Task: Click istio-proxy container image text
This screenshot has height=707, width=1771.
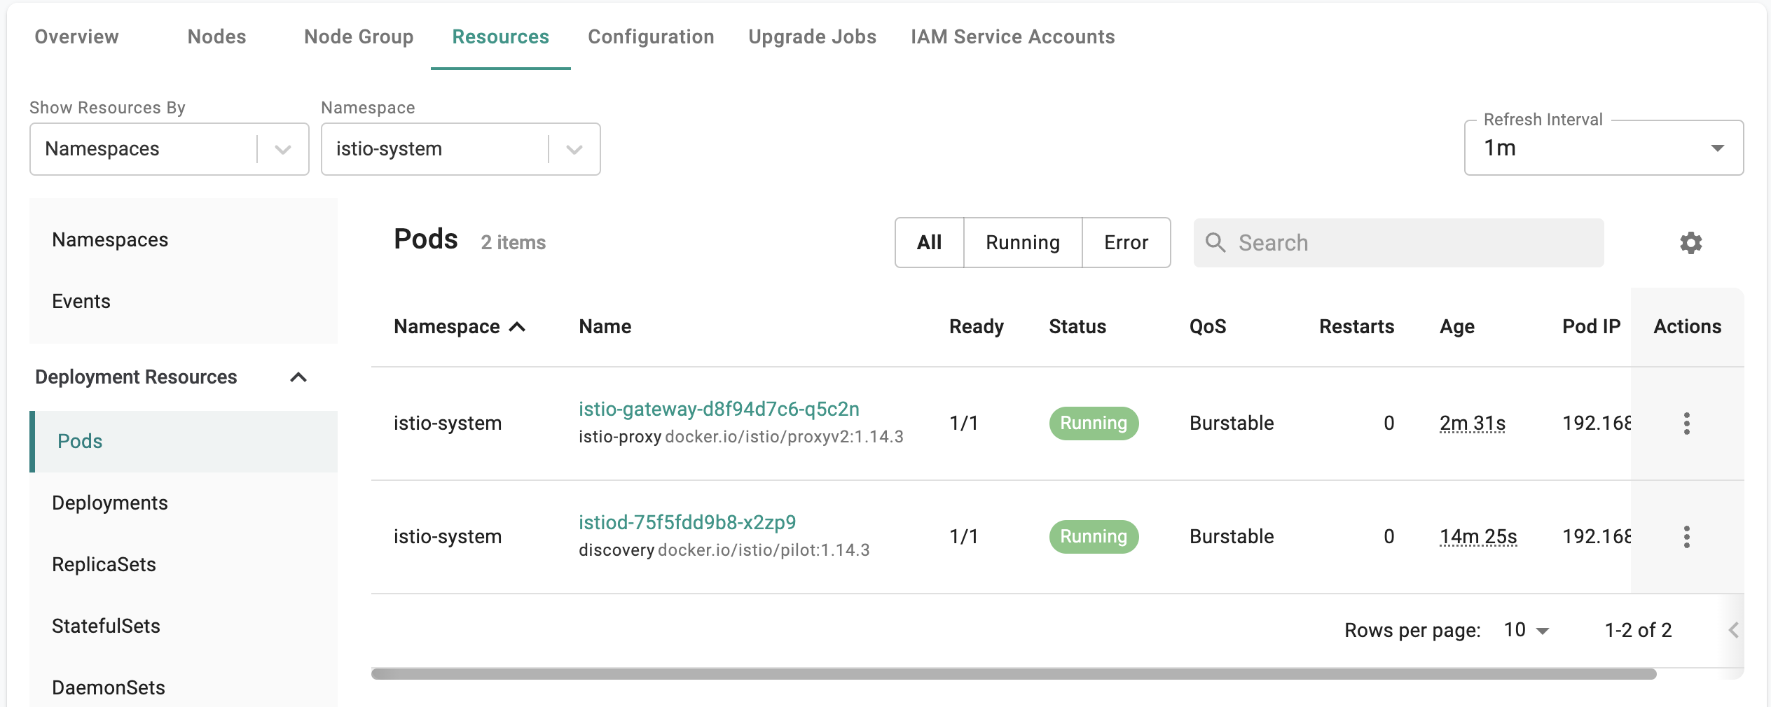Action: pos(741,437)
